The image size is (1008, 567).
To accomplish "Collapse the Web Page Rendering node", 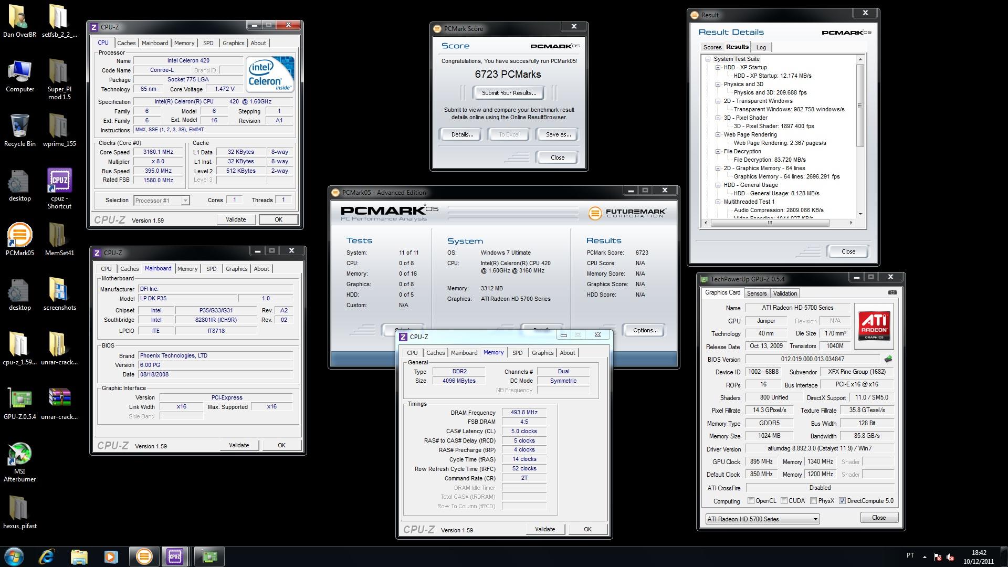I will coord(718,134).
